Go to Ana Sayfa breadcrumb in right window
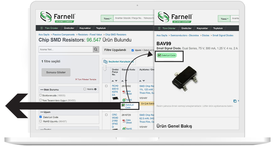Viewport: 276px width, 147px height. click(x=162, y=35)
